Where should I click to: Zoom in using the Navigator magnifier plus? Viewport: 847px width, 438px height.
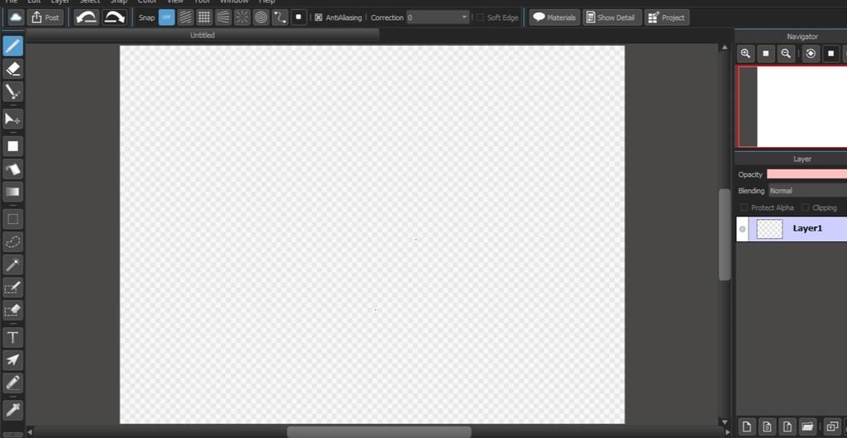745,54
